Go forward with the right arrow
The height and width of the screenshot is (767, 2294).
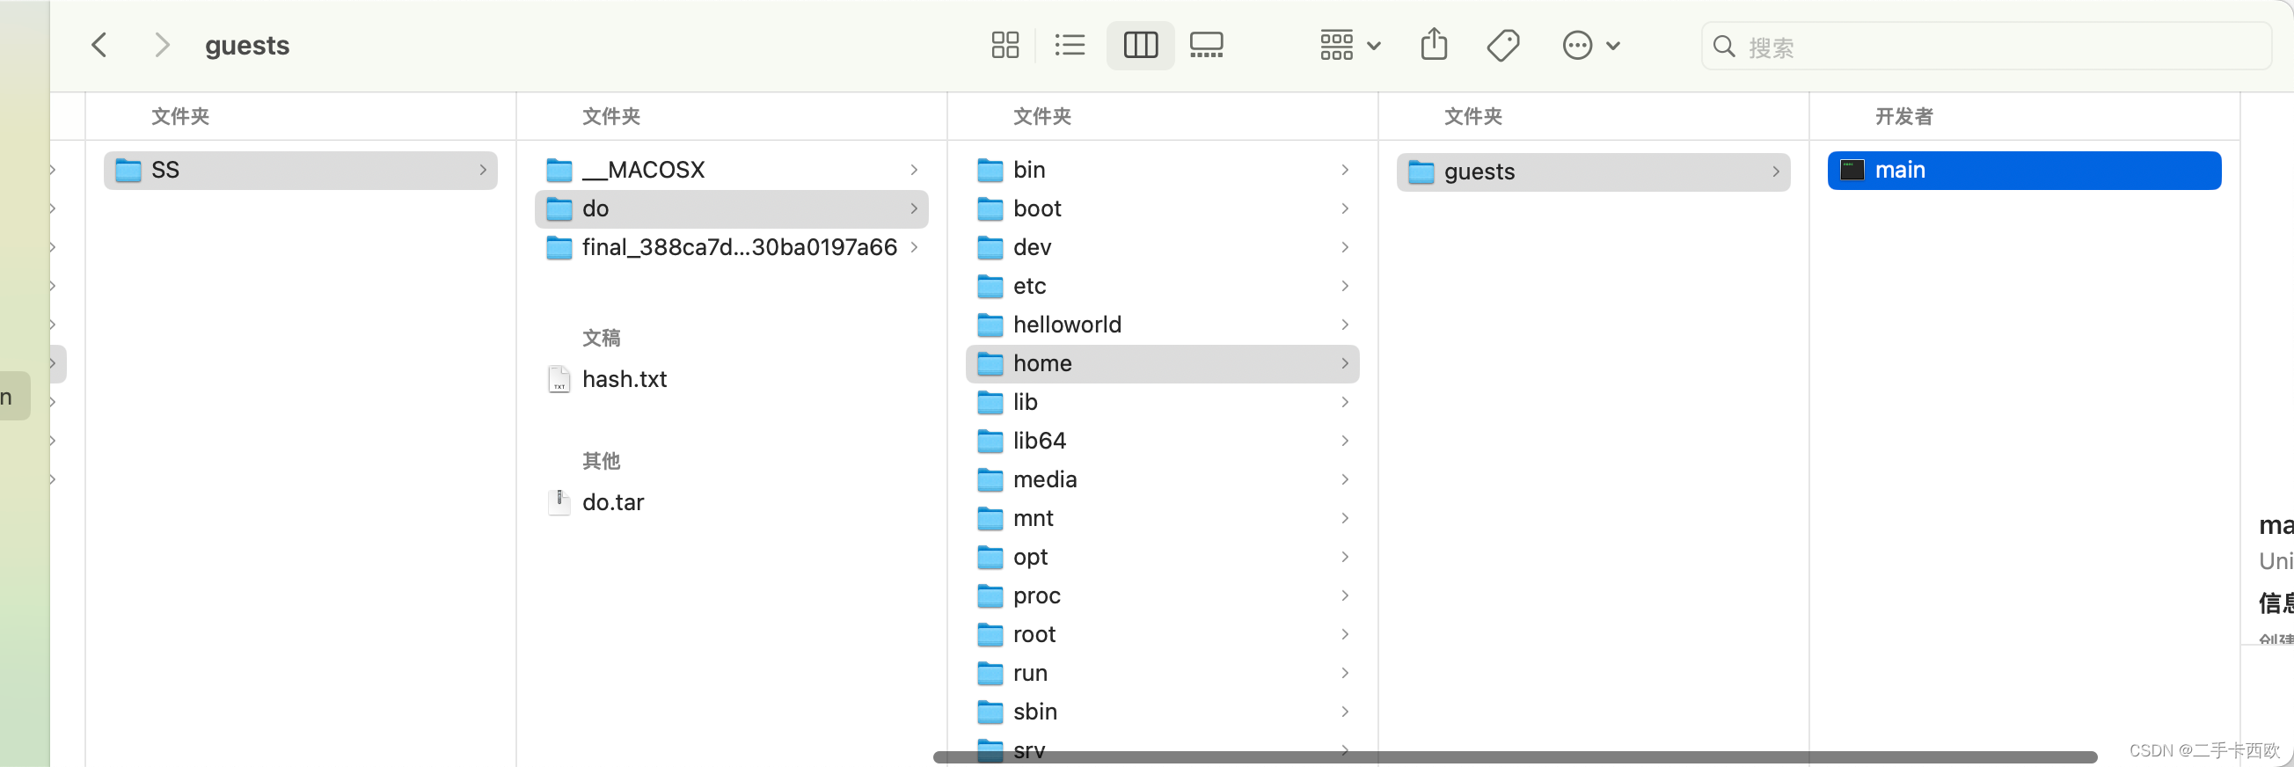coord(161,45)
